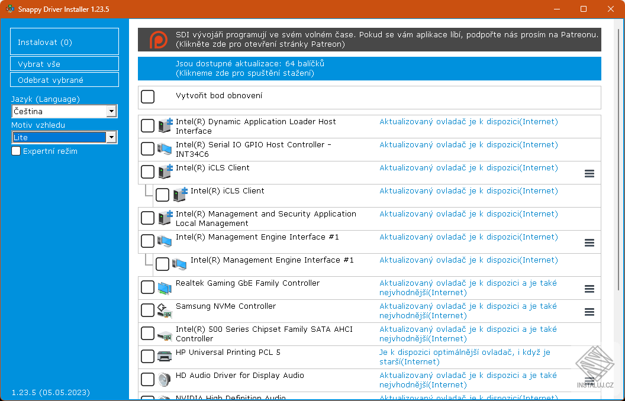Click the Patreon logo icon

pyautogui.click(x=158, y=40)
